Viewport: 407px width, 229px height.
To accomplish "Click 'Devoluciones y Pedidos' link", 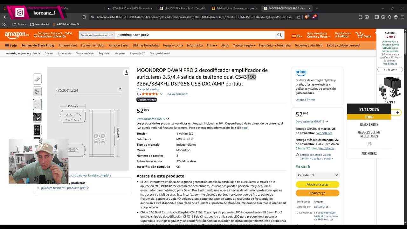I will point(343,35).
